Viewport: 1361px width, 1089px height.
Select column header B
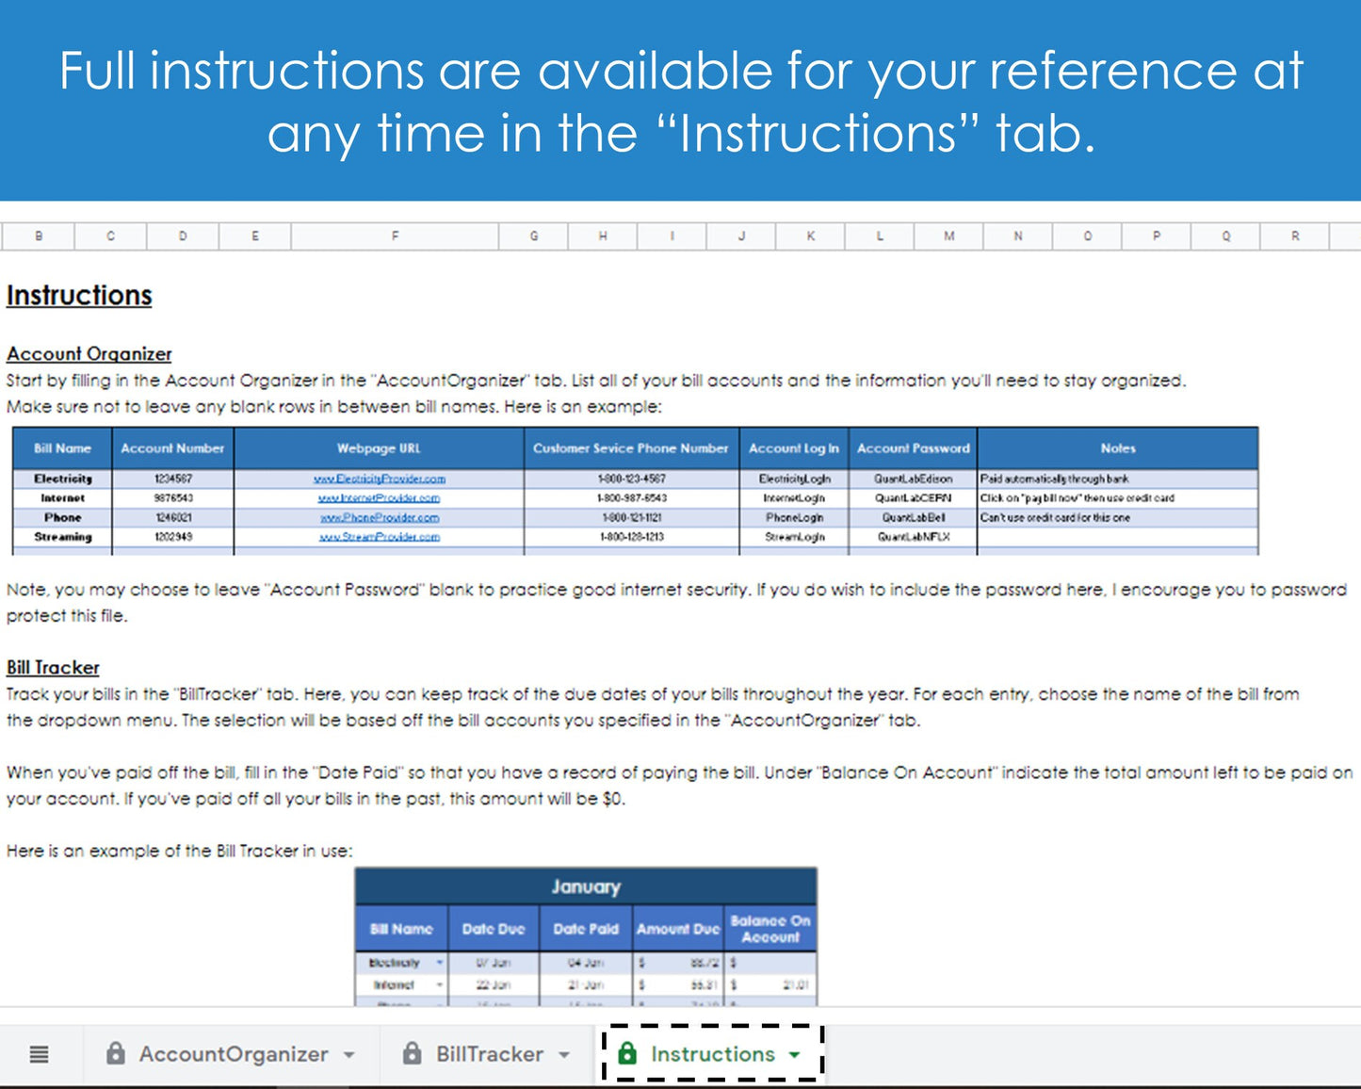coord(39,236)
